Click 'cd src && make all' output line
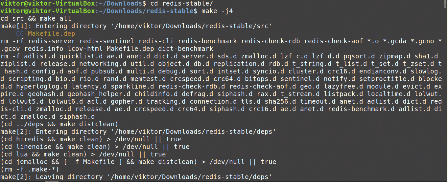The image size is (448, 182). click(x=36, y=18)
